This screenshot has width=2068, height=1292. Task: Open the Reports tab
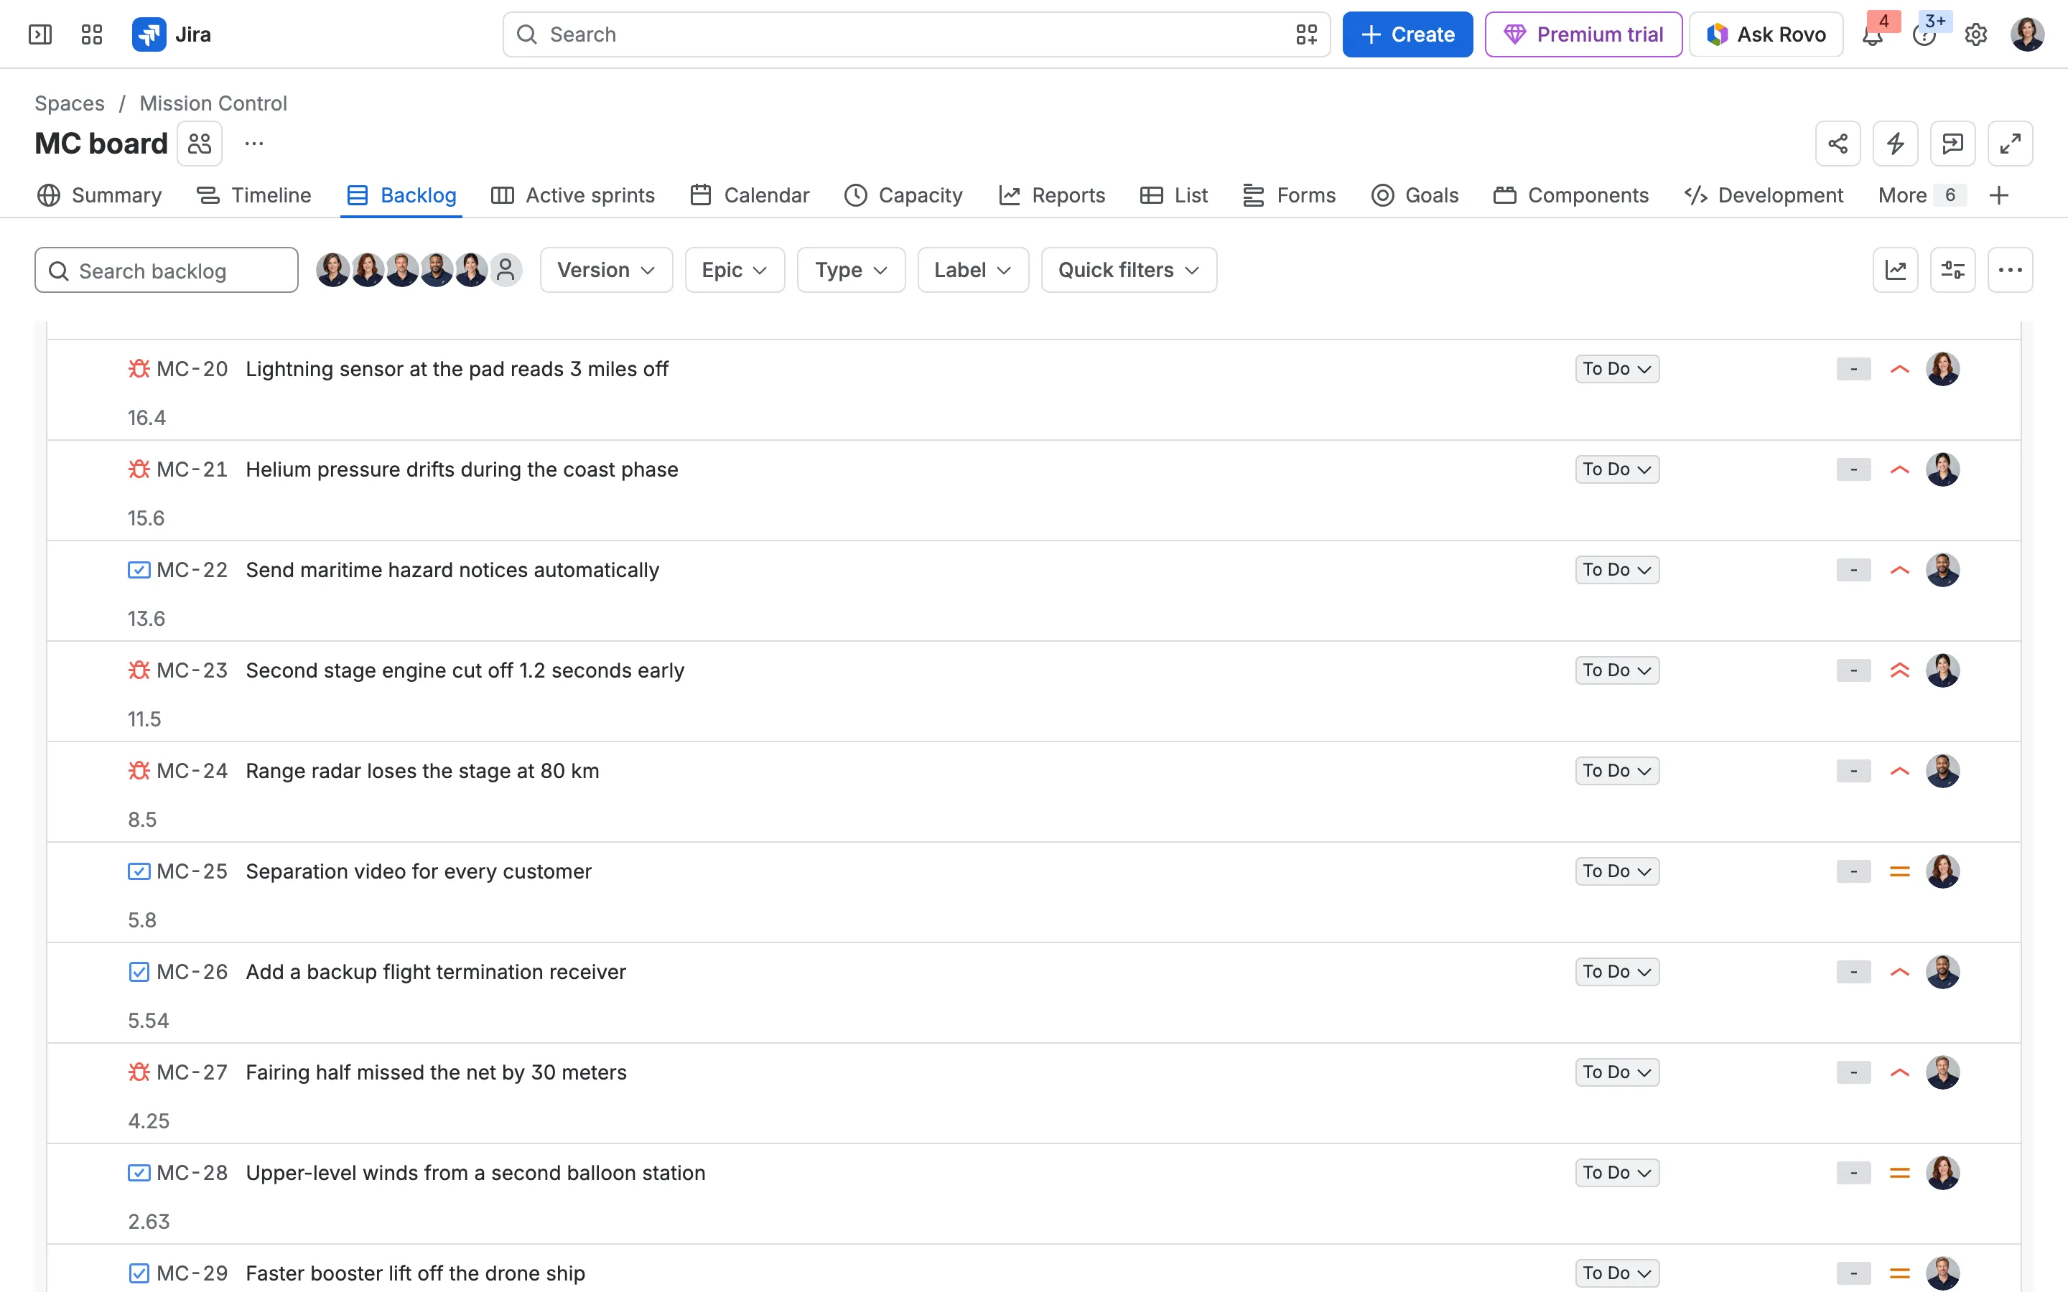pos(1052,196)
